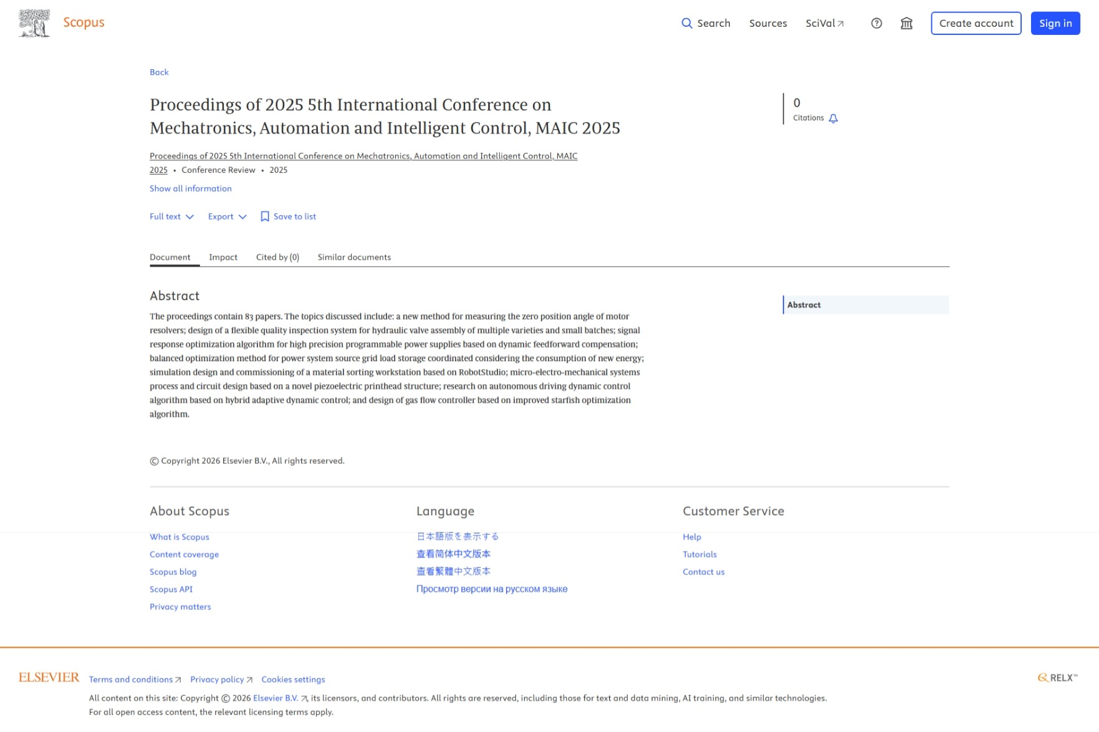The image size is (1099, 732).
Task: Open the Scopus API link
Action: (171, 589)
